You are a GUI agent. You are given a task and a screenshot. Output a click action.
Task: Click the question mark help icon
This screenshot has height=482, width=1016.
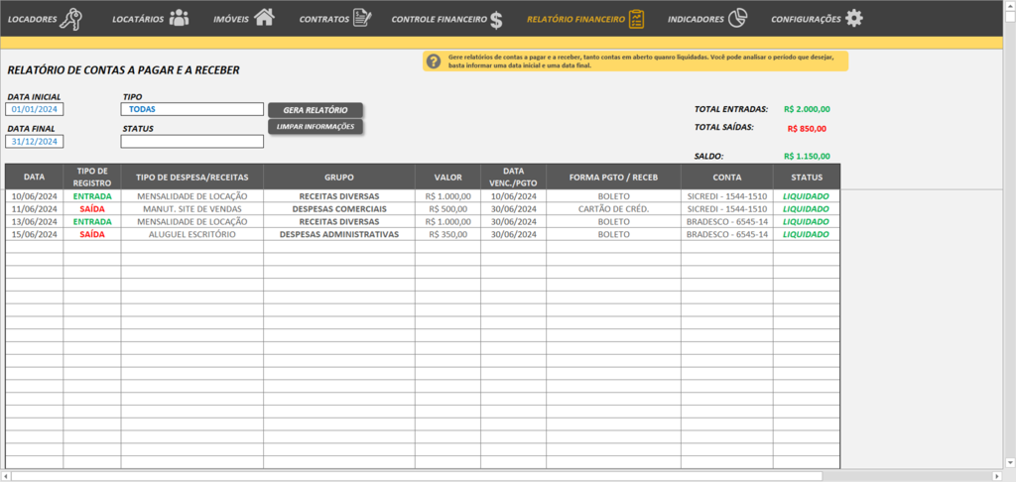(435, 61)
